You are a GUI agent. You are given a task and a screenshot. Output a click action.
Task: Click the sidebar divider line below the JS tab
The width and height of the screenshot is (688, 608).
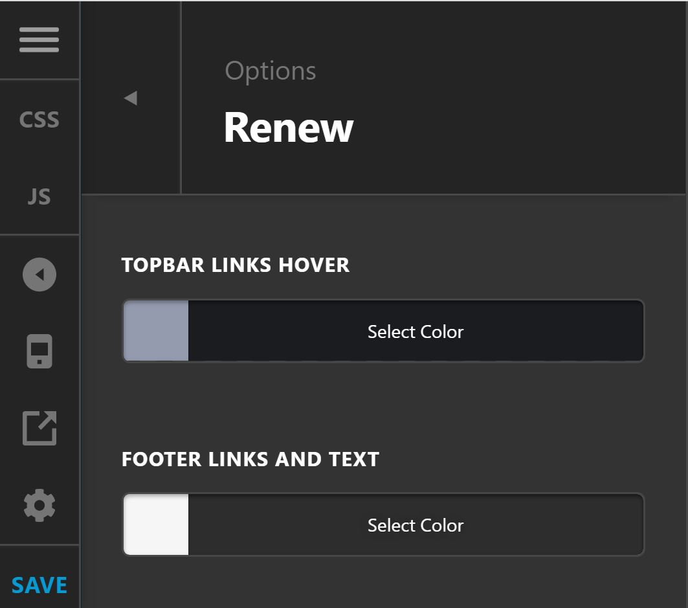(39, 234)
